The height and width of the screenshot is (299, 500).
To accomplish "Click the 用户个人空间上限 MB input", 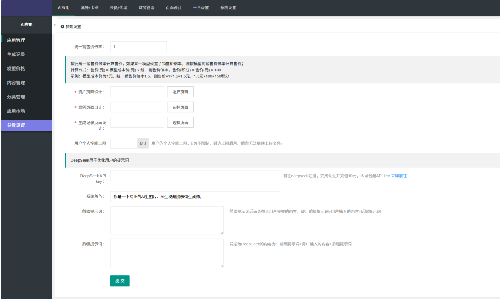I will 124,143.
